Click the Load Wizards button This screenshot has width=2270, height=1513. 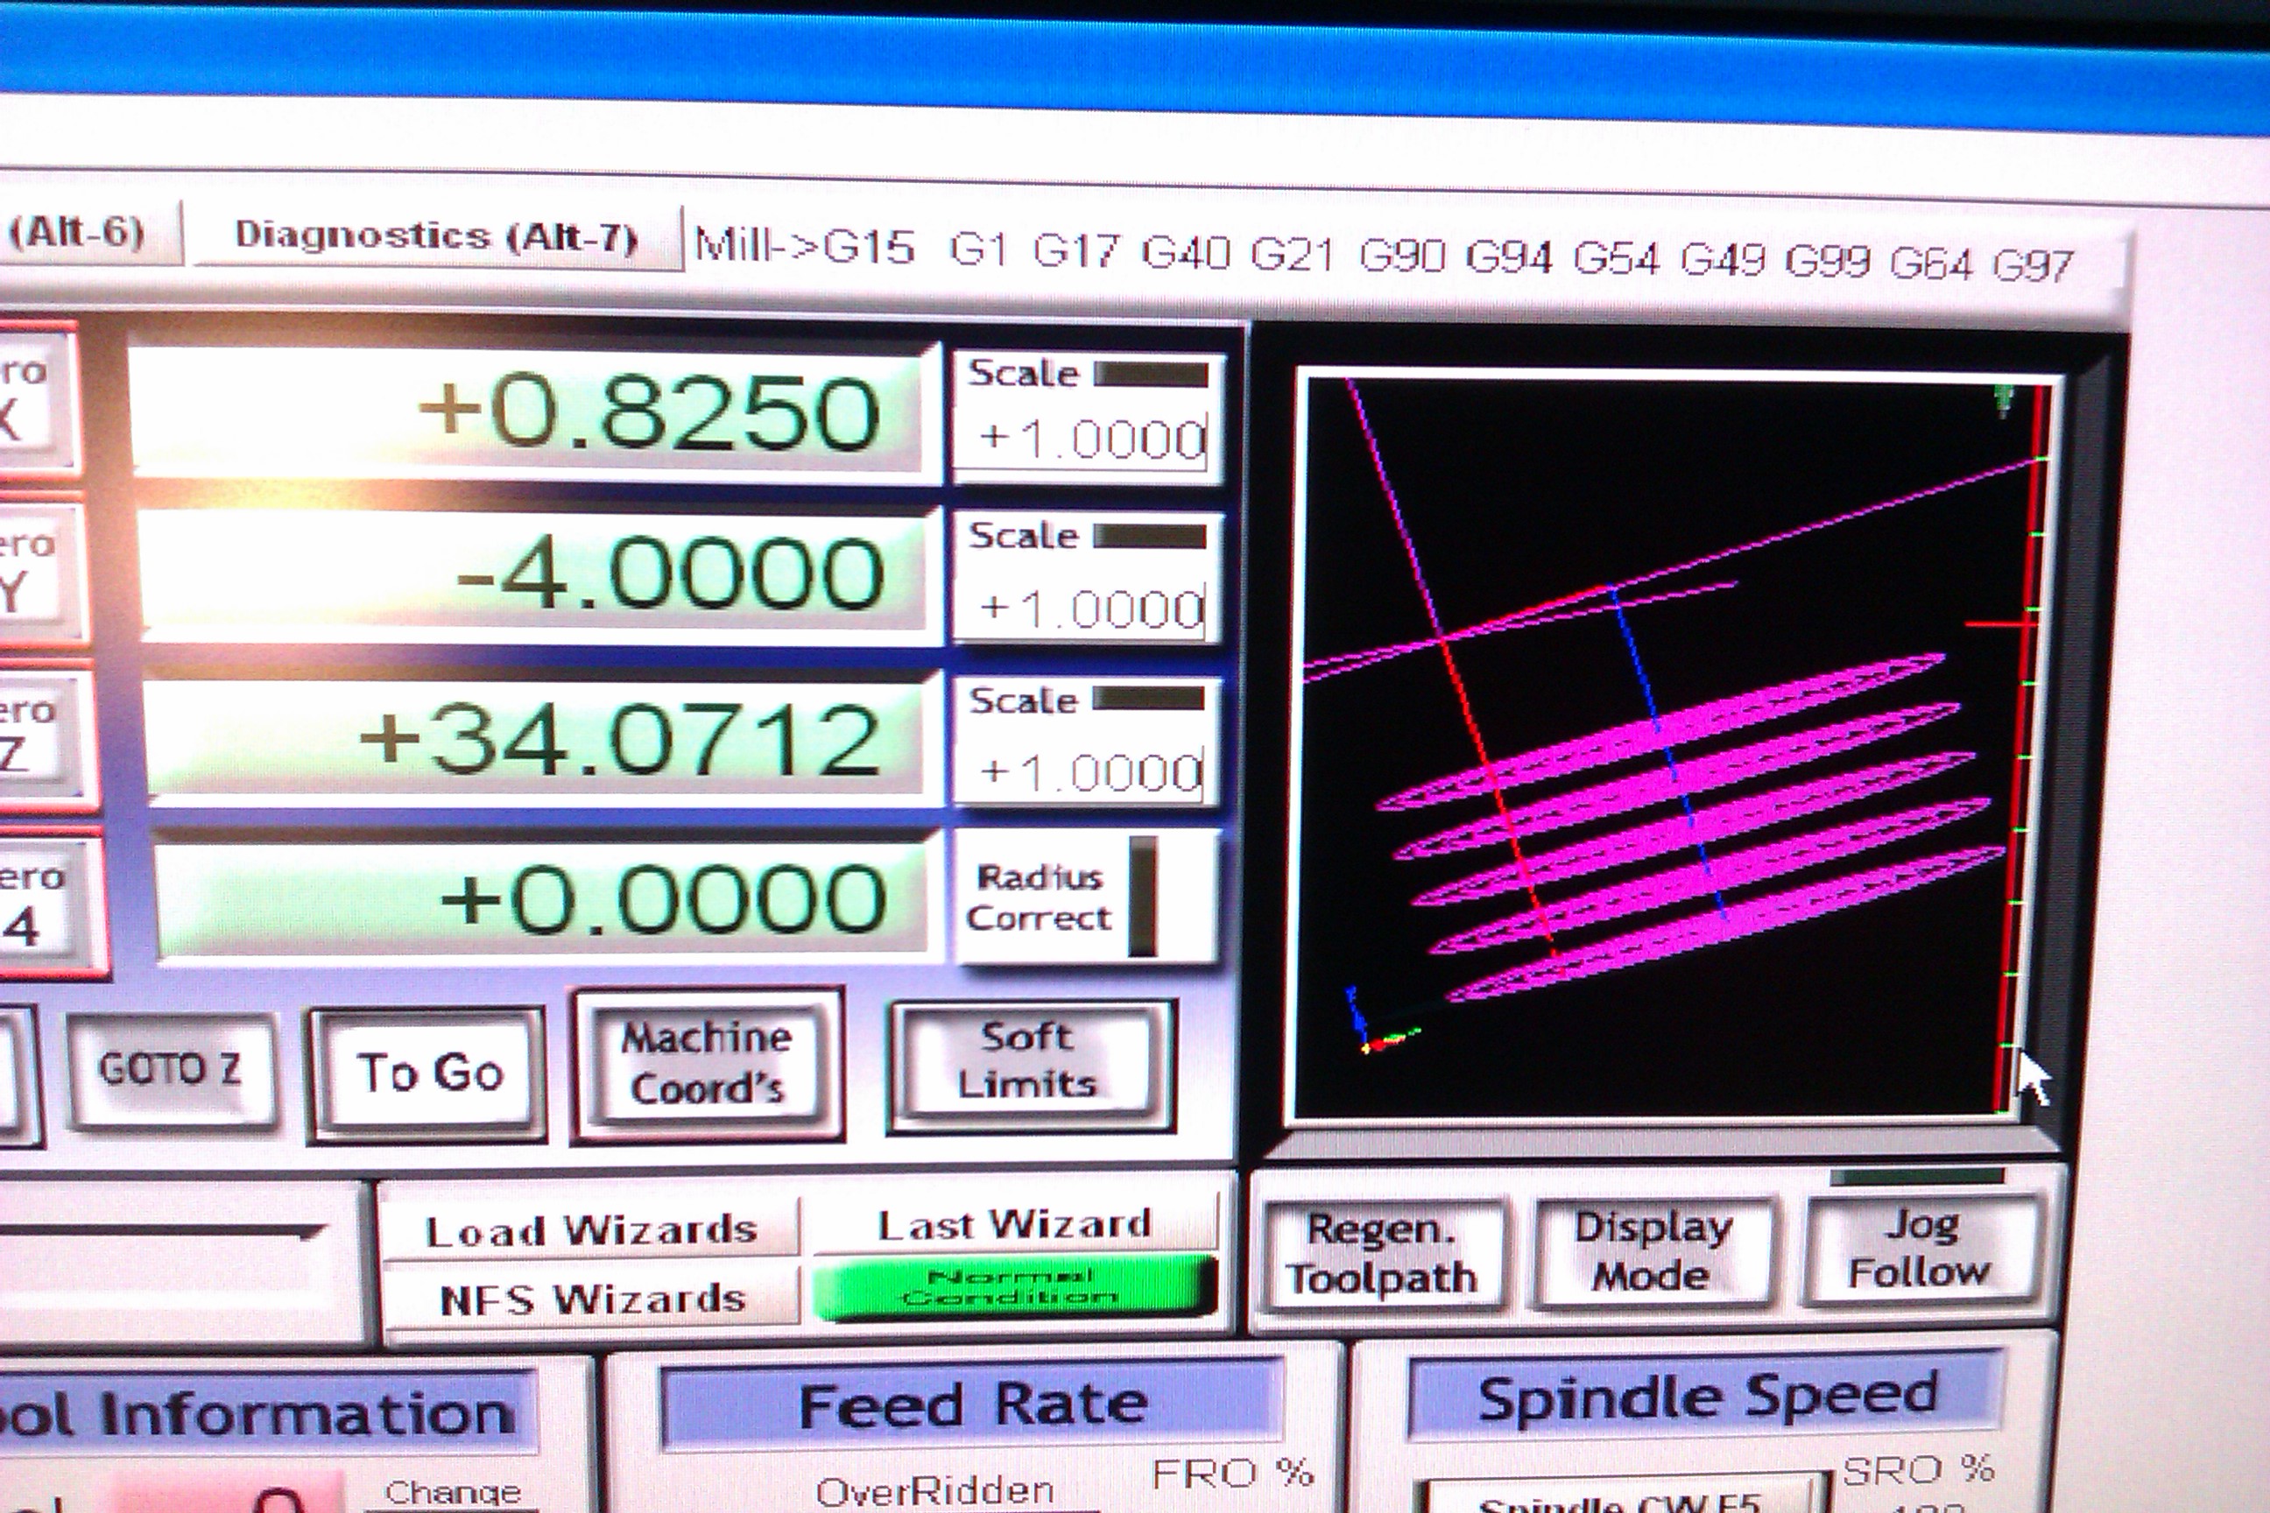[x=592, y=1230]
